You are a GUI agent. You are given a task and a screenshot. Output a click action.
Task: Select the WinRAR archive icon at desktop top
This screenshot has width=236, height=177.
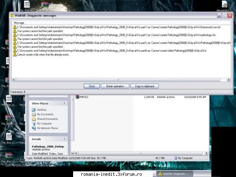point(45,4)
